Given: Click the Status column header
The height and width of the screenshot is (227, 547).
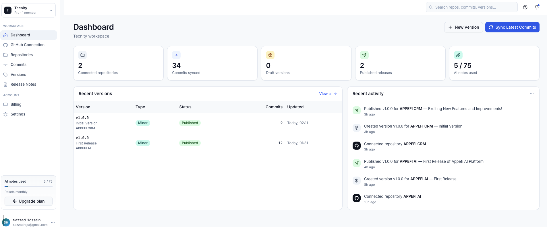Looking at the screenshot, I should pyautogui.click(x=185, y=107).
